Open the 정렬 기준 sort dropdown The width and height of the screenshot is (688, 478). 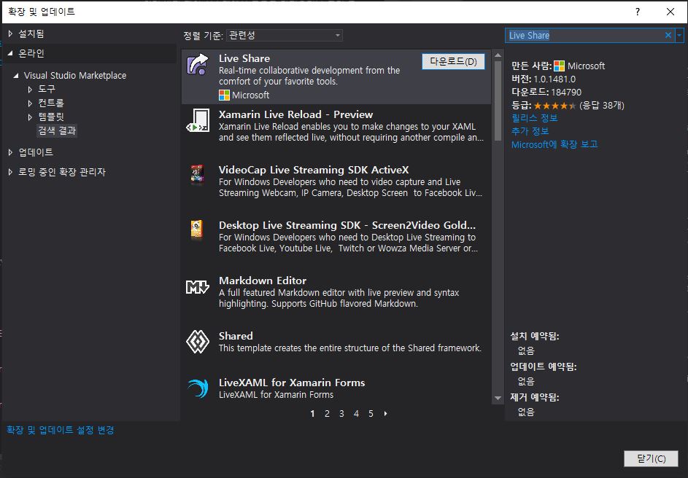285,36
